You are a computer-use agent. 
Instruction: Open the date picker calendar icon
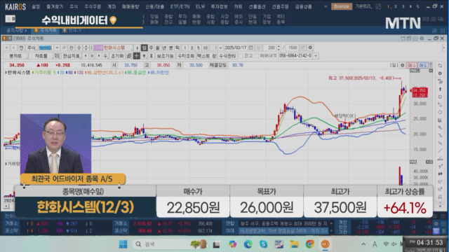(251, 48)
